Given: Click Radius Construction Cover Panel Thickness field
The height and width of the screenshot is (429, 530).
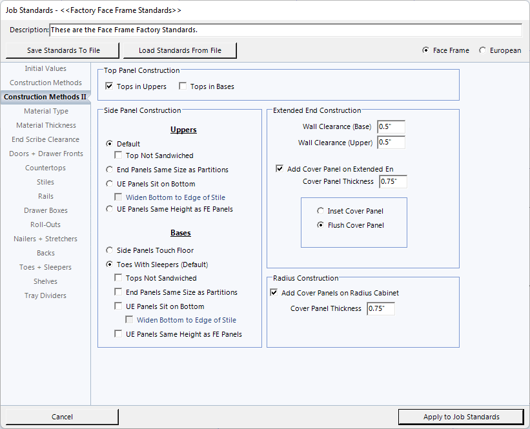Looking at the screenshot, I should click(x=380, y=309).
